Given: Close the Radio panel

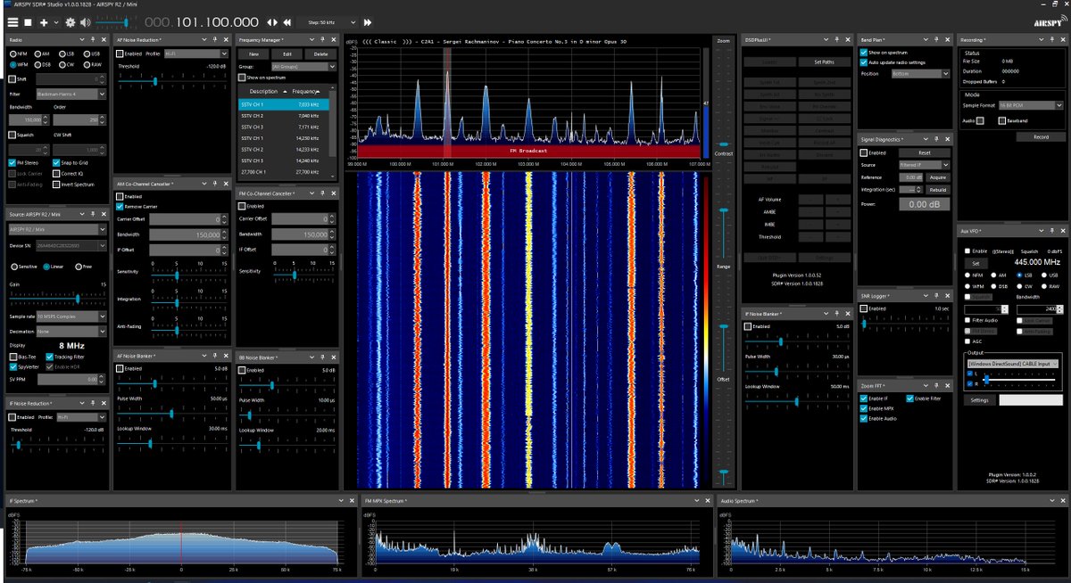Looking at the screenshot, I should (x=104, y=40).
